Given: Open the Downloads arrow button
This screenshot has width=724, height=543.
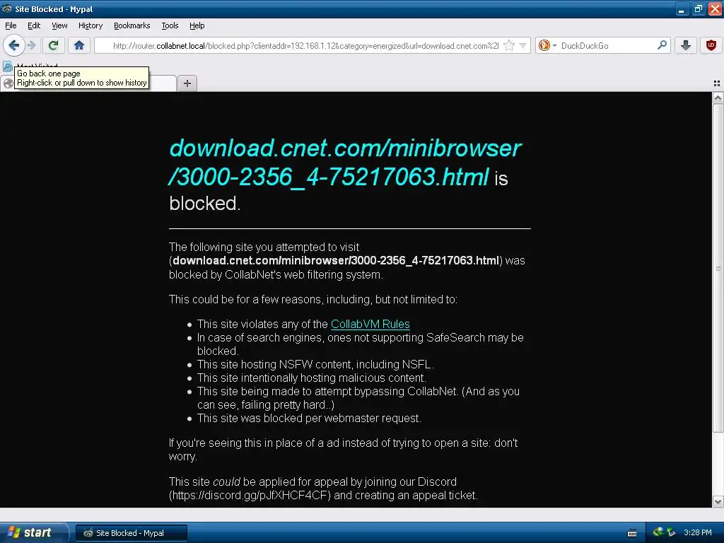Looking at the screenshot, I should (685, 45).
